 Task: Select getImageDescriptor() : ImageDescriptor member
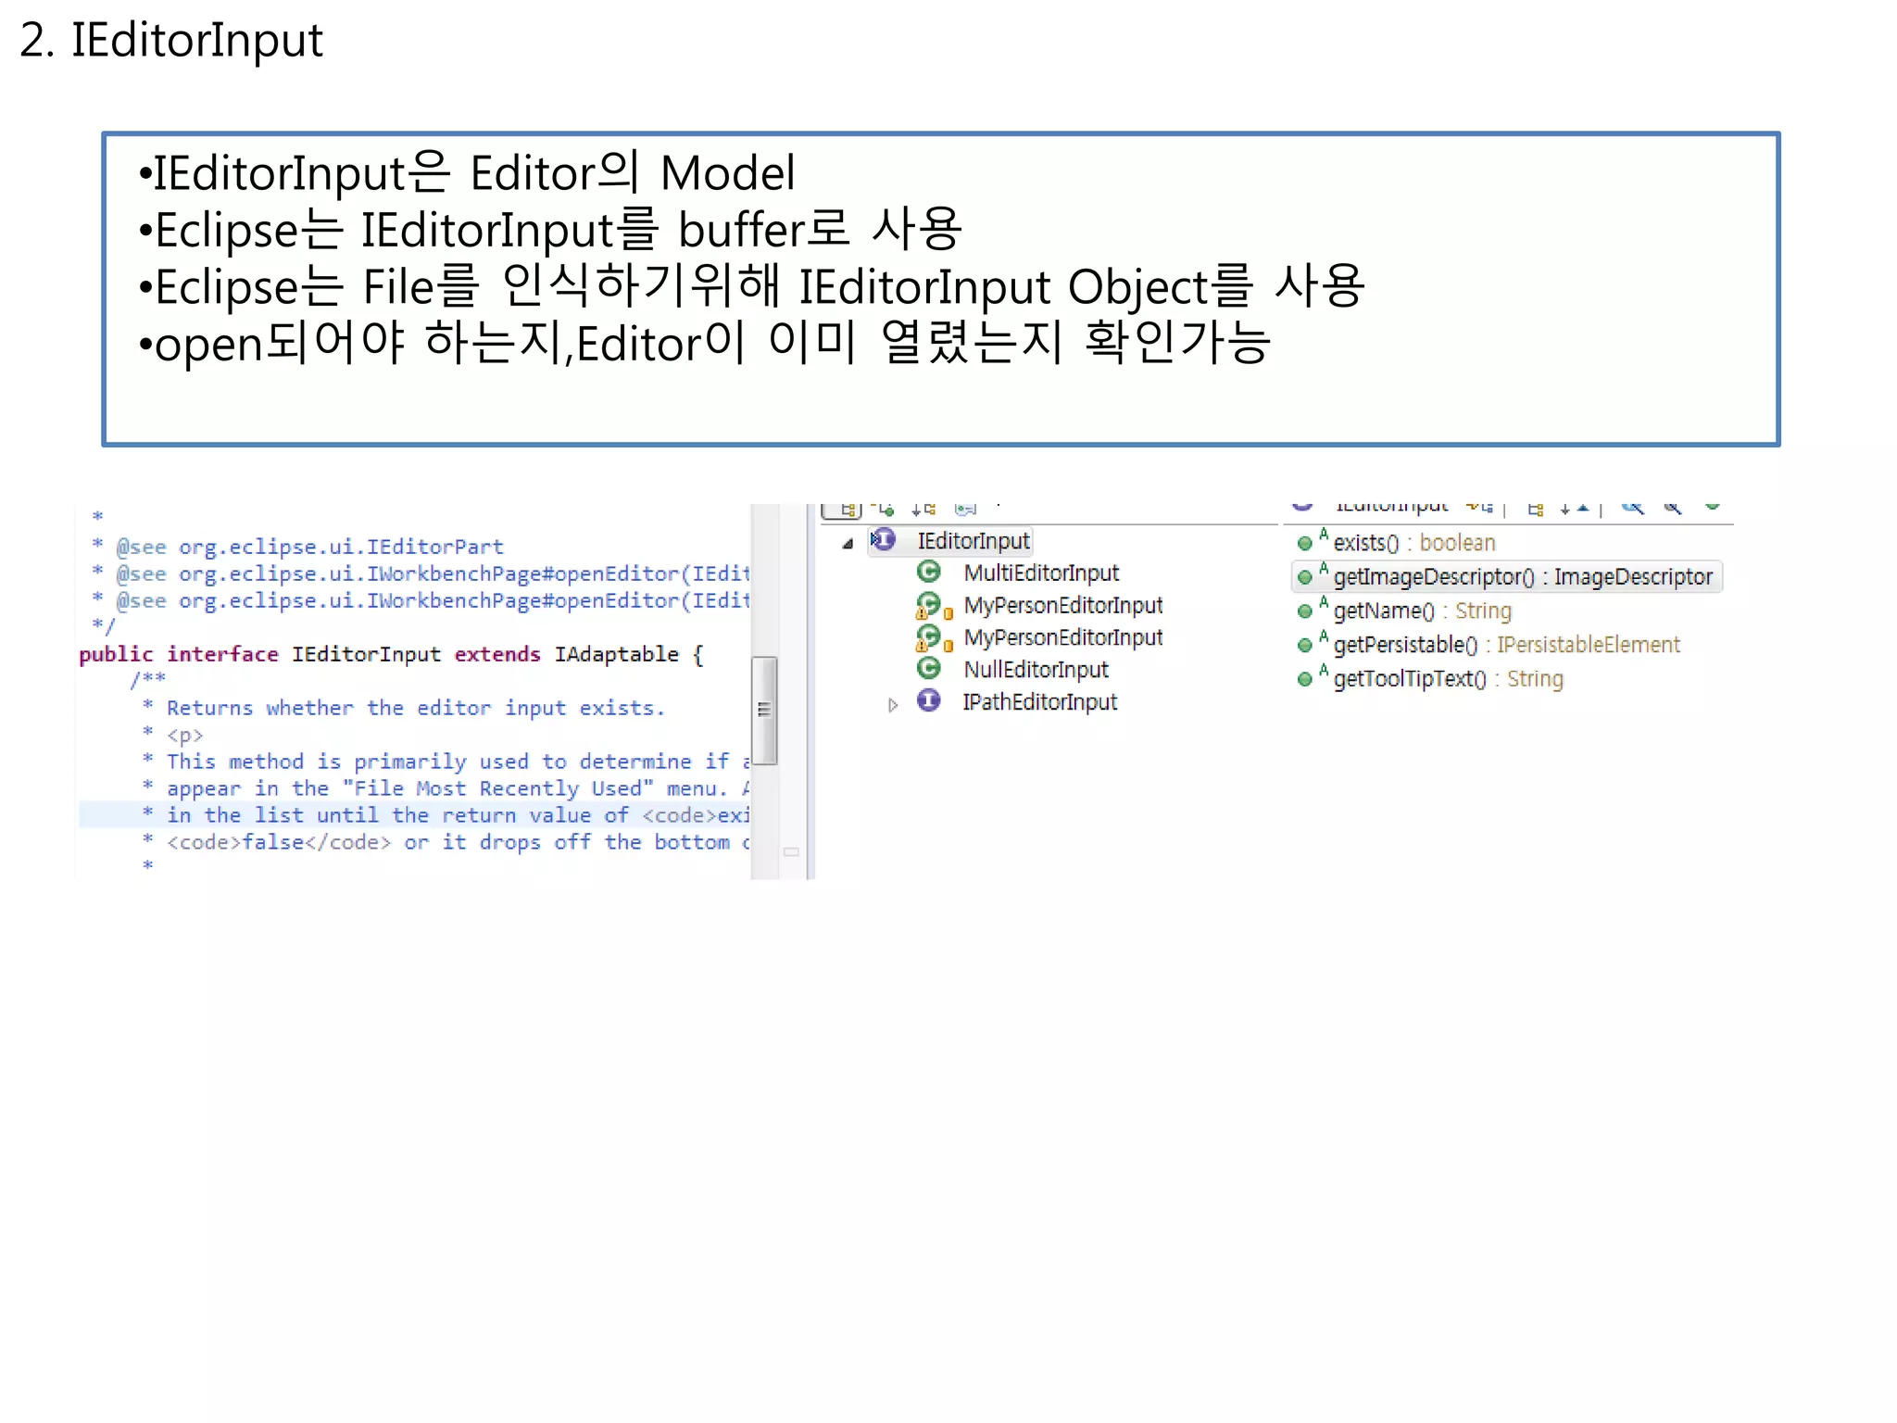click(x=1523, y=577)
